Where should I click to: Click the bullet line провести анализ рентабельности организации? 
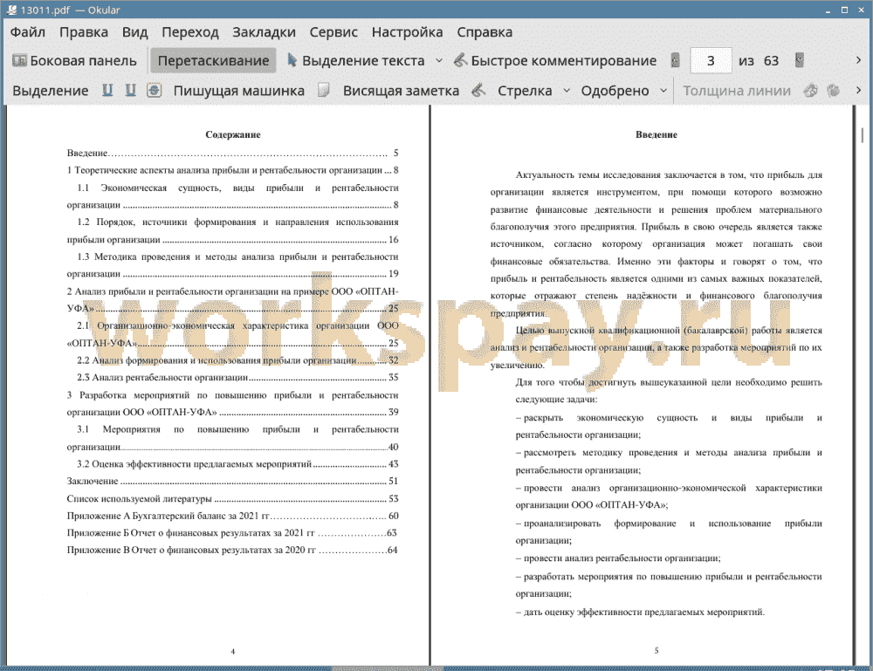tap(618, 558)
